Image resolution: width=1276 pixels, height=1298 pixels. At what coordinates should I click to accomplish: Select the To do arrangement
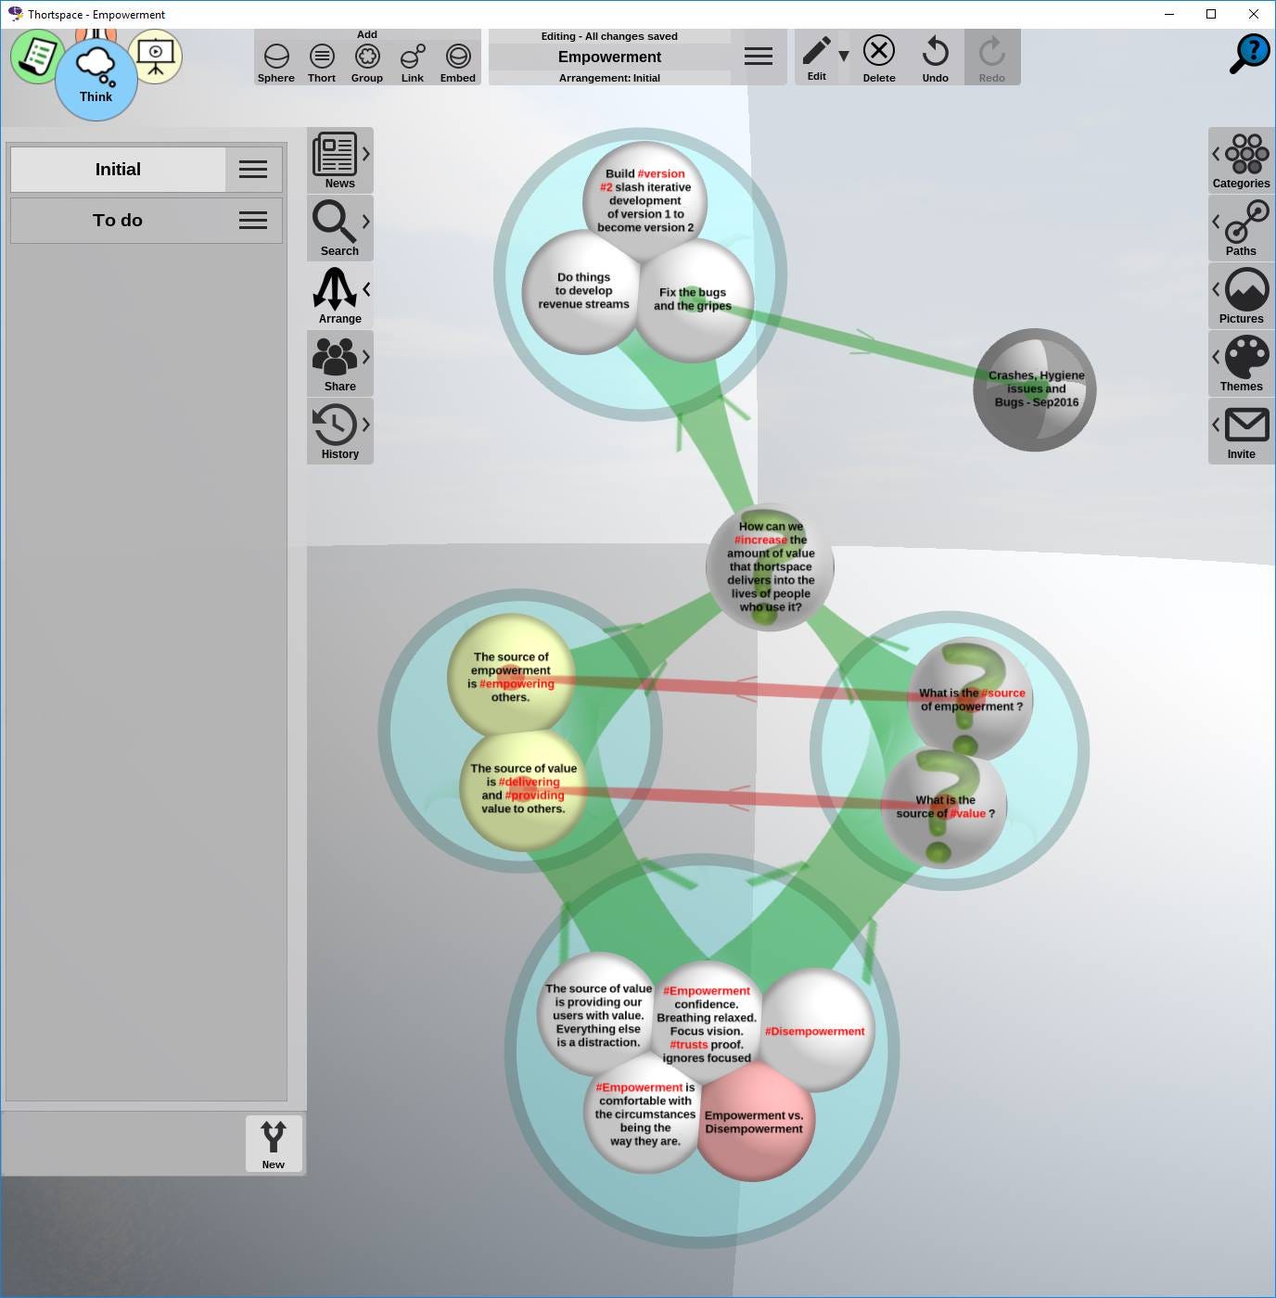click(118, 221)
